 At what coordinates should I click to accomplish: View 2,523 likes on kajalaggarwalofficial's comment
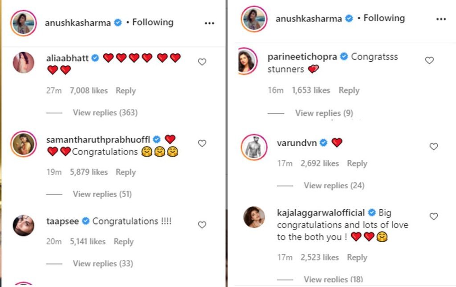tap(319, 257)
